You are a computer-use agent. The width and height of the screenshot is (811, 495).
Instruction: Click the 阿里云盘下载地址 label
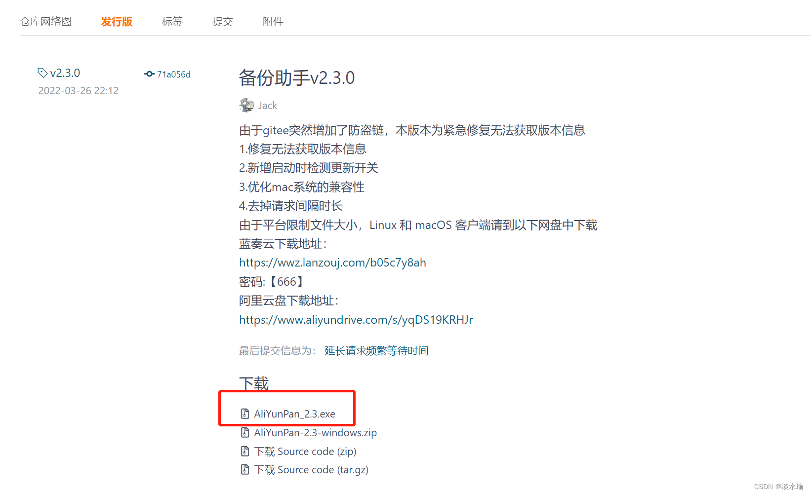point(288,301)
